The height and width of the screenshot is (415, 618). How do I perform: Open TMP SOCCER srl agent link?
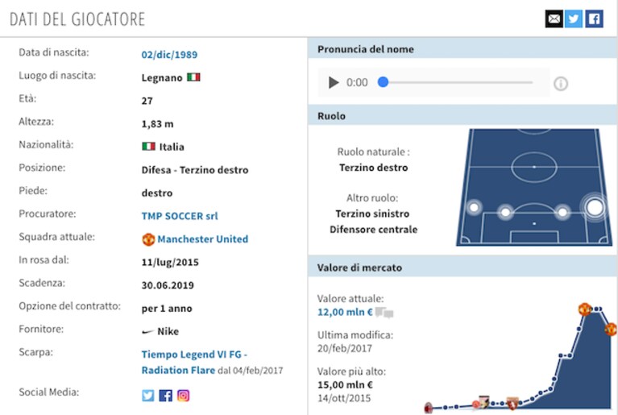click(x=180, y=216)
